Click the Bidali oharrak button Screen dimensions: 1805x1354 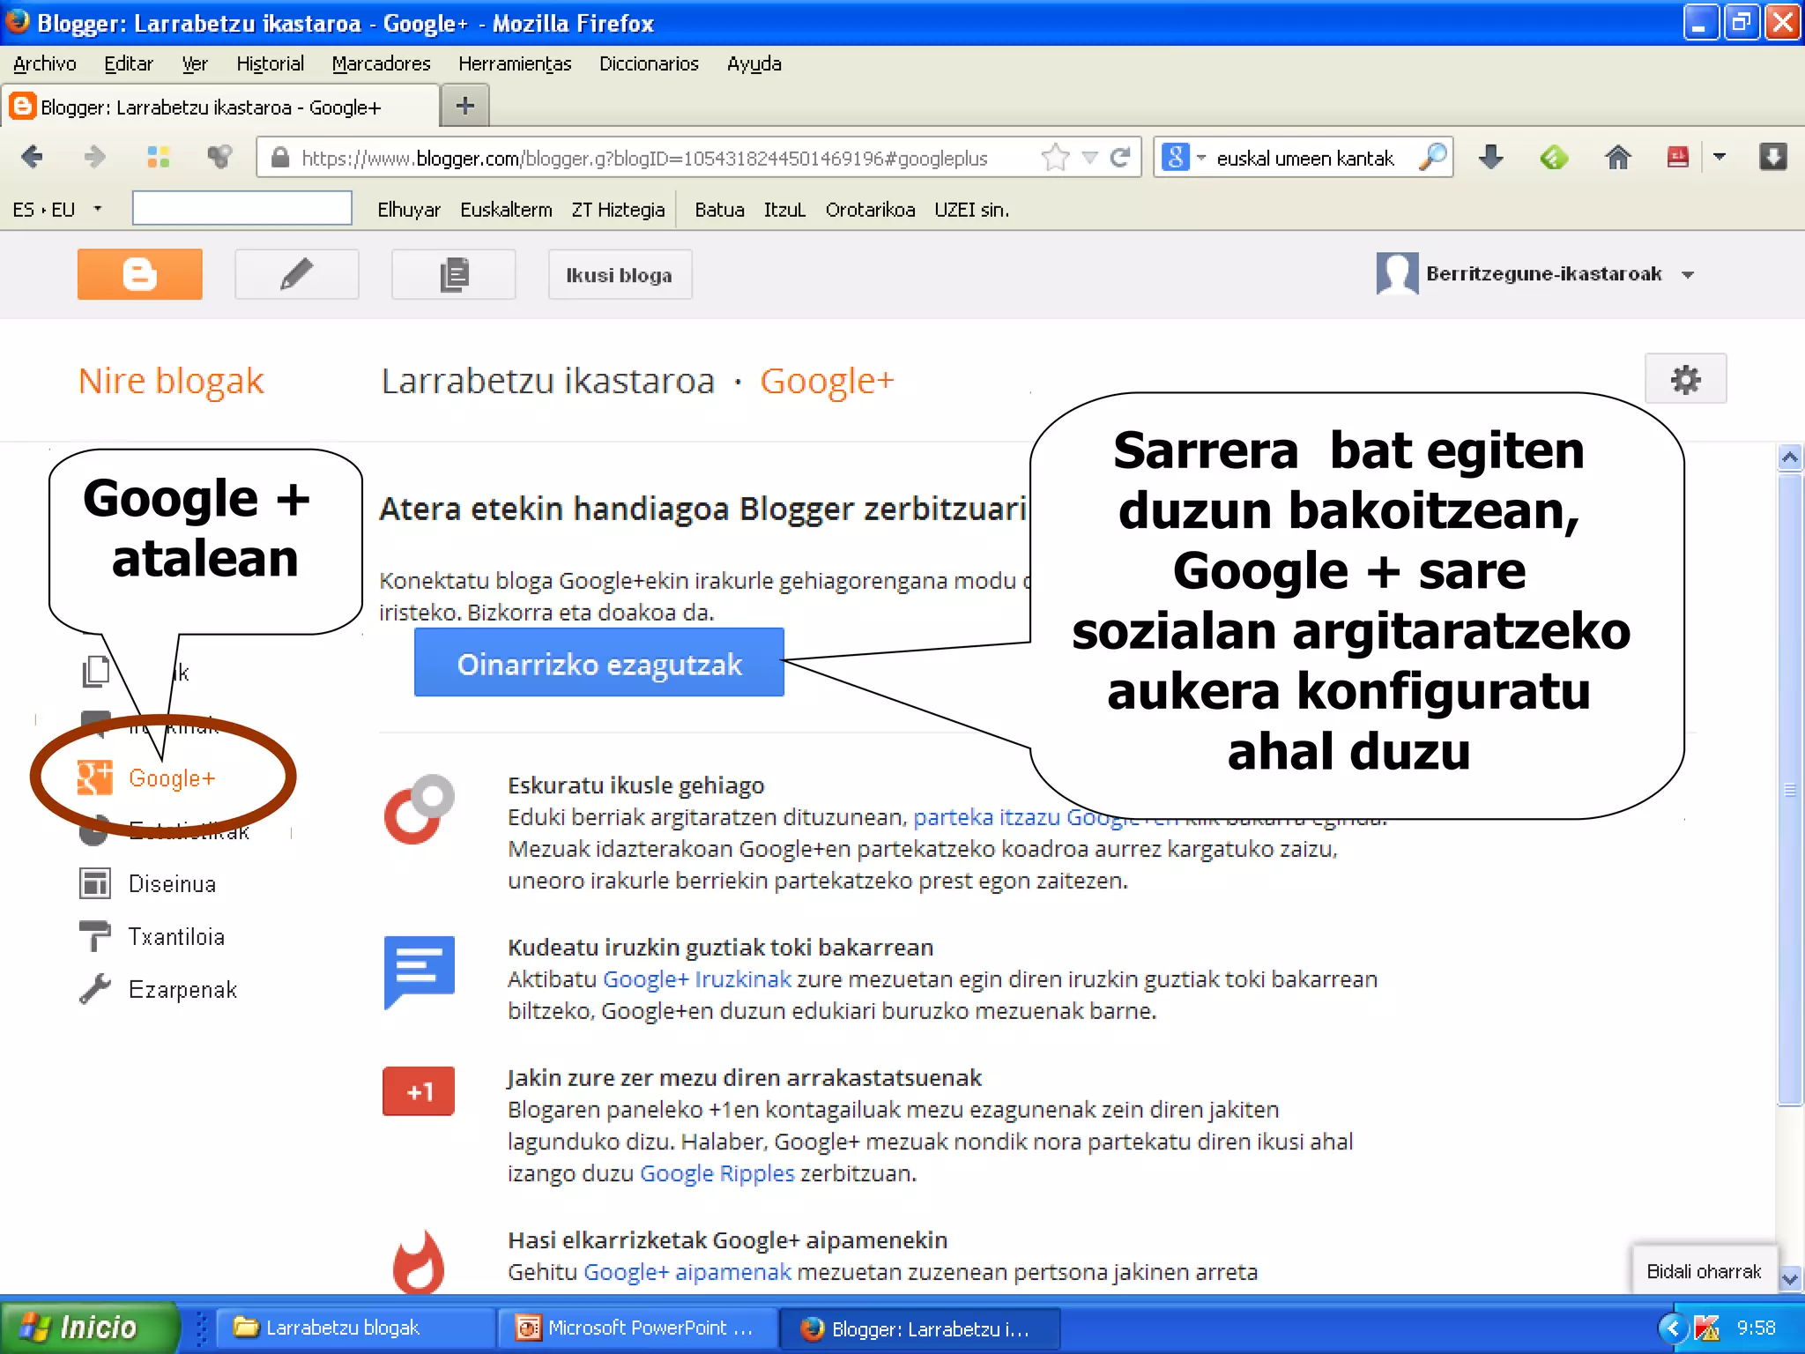tap(1704, 1270)
